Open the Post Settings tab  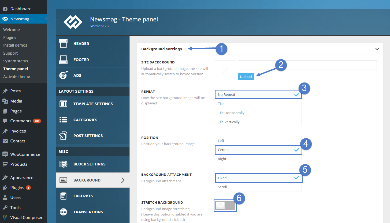93,136
